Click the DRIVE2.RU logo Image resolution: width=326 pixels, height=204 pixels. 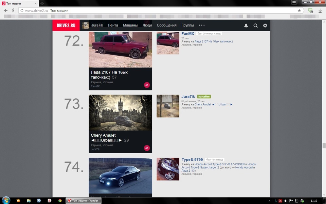[66, 26]
